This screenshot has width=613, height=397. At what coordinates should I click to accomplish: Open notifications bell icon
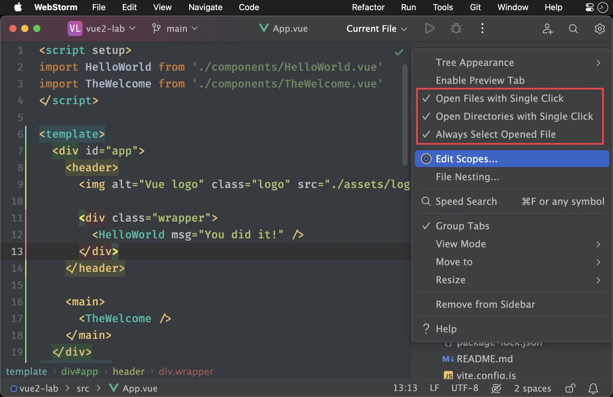[x=593, y=389]
